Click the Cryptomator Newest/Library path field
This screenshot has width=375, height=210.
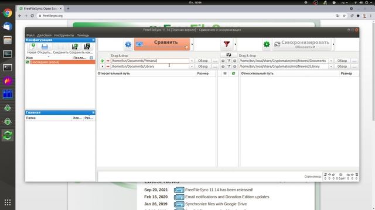[x=284, y=66]
